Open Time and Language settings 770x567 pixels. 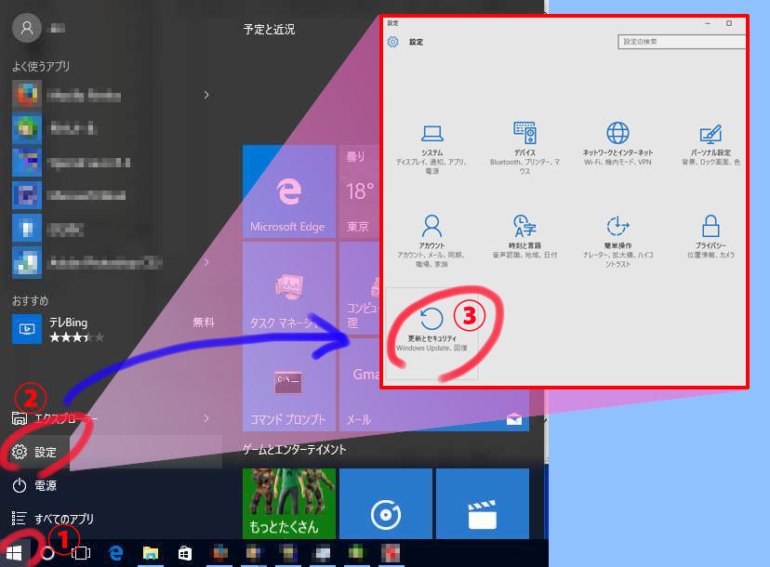tap(524, 237)
